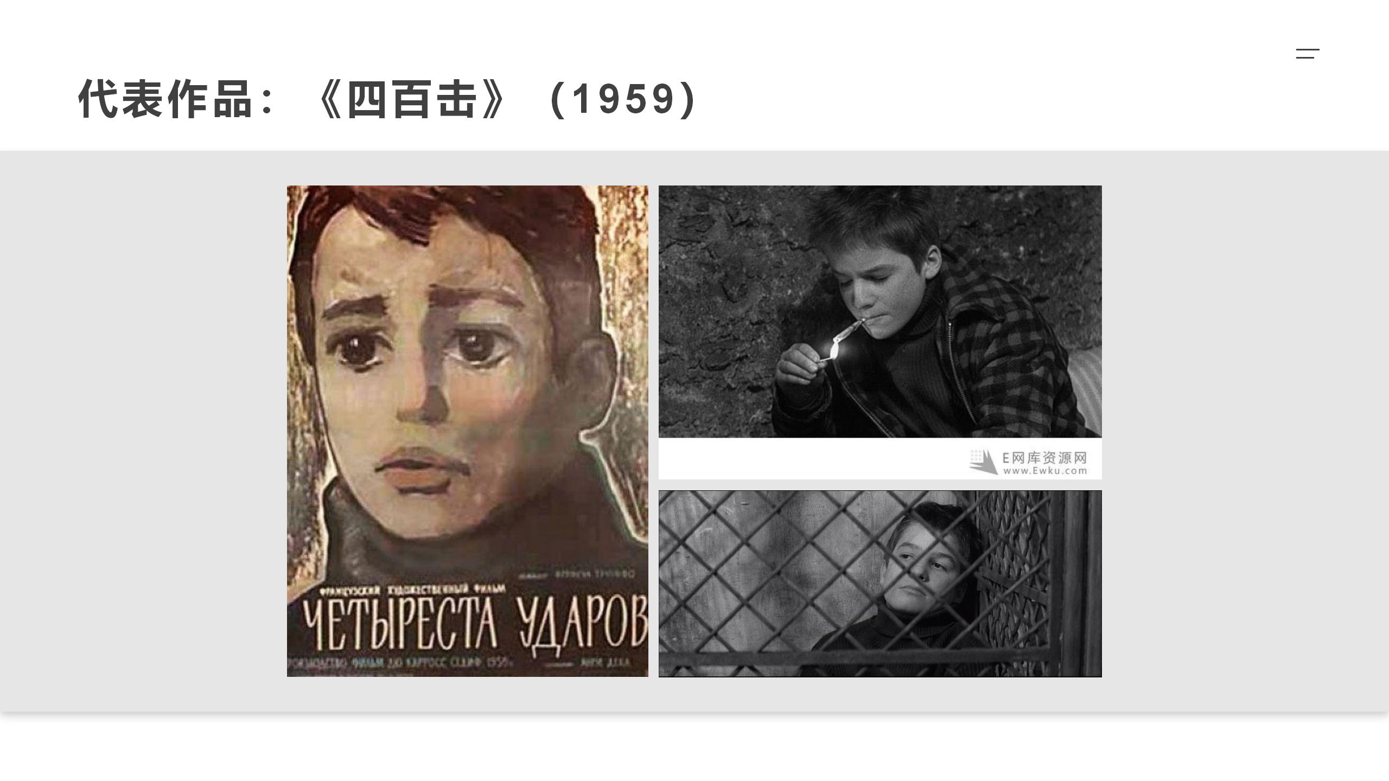Click the double-line menu icon at top right

[x=1308, y=54]
